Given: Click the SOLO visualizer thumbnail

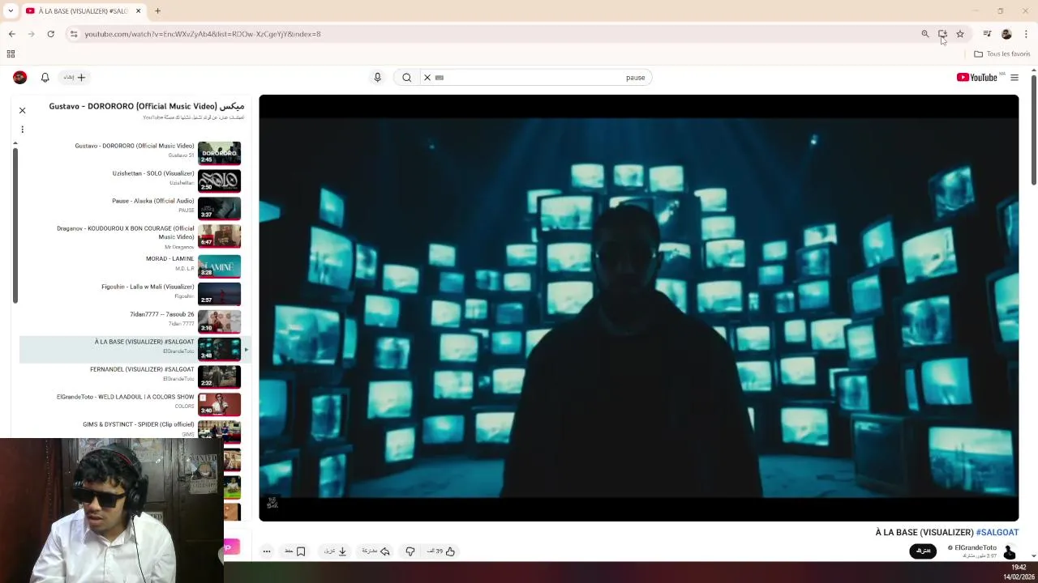Looking at the screenshot, I should tap(219, 181).
